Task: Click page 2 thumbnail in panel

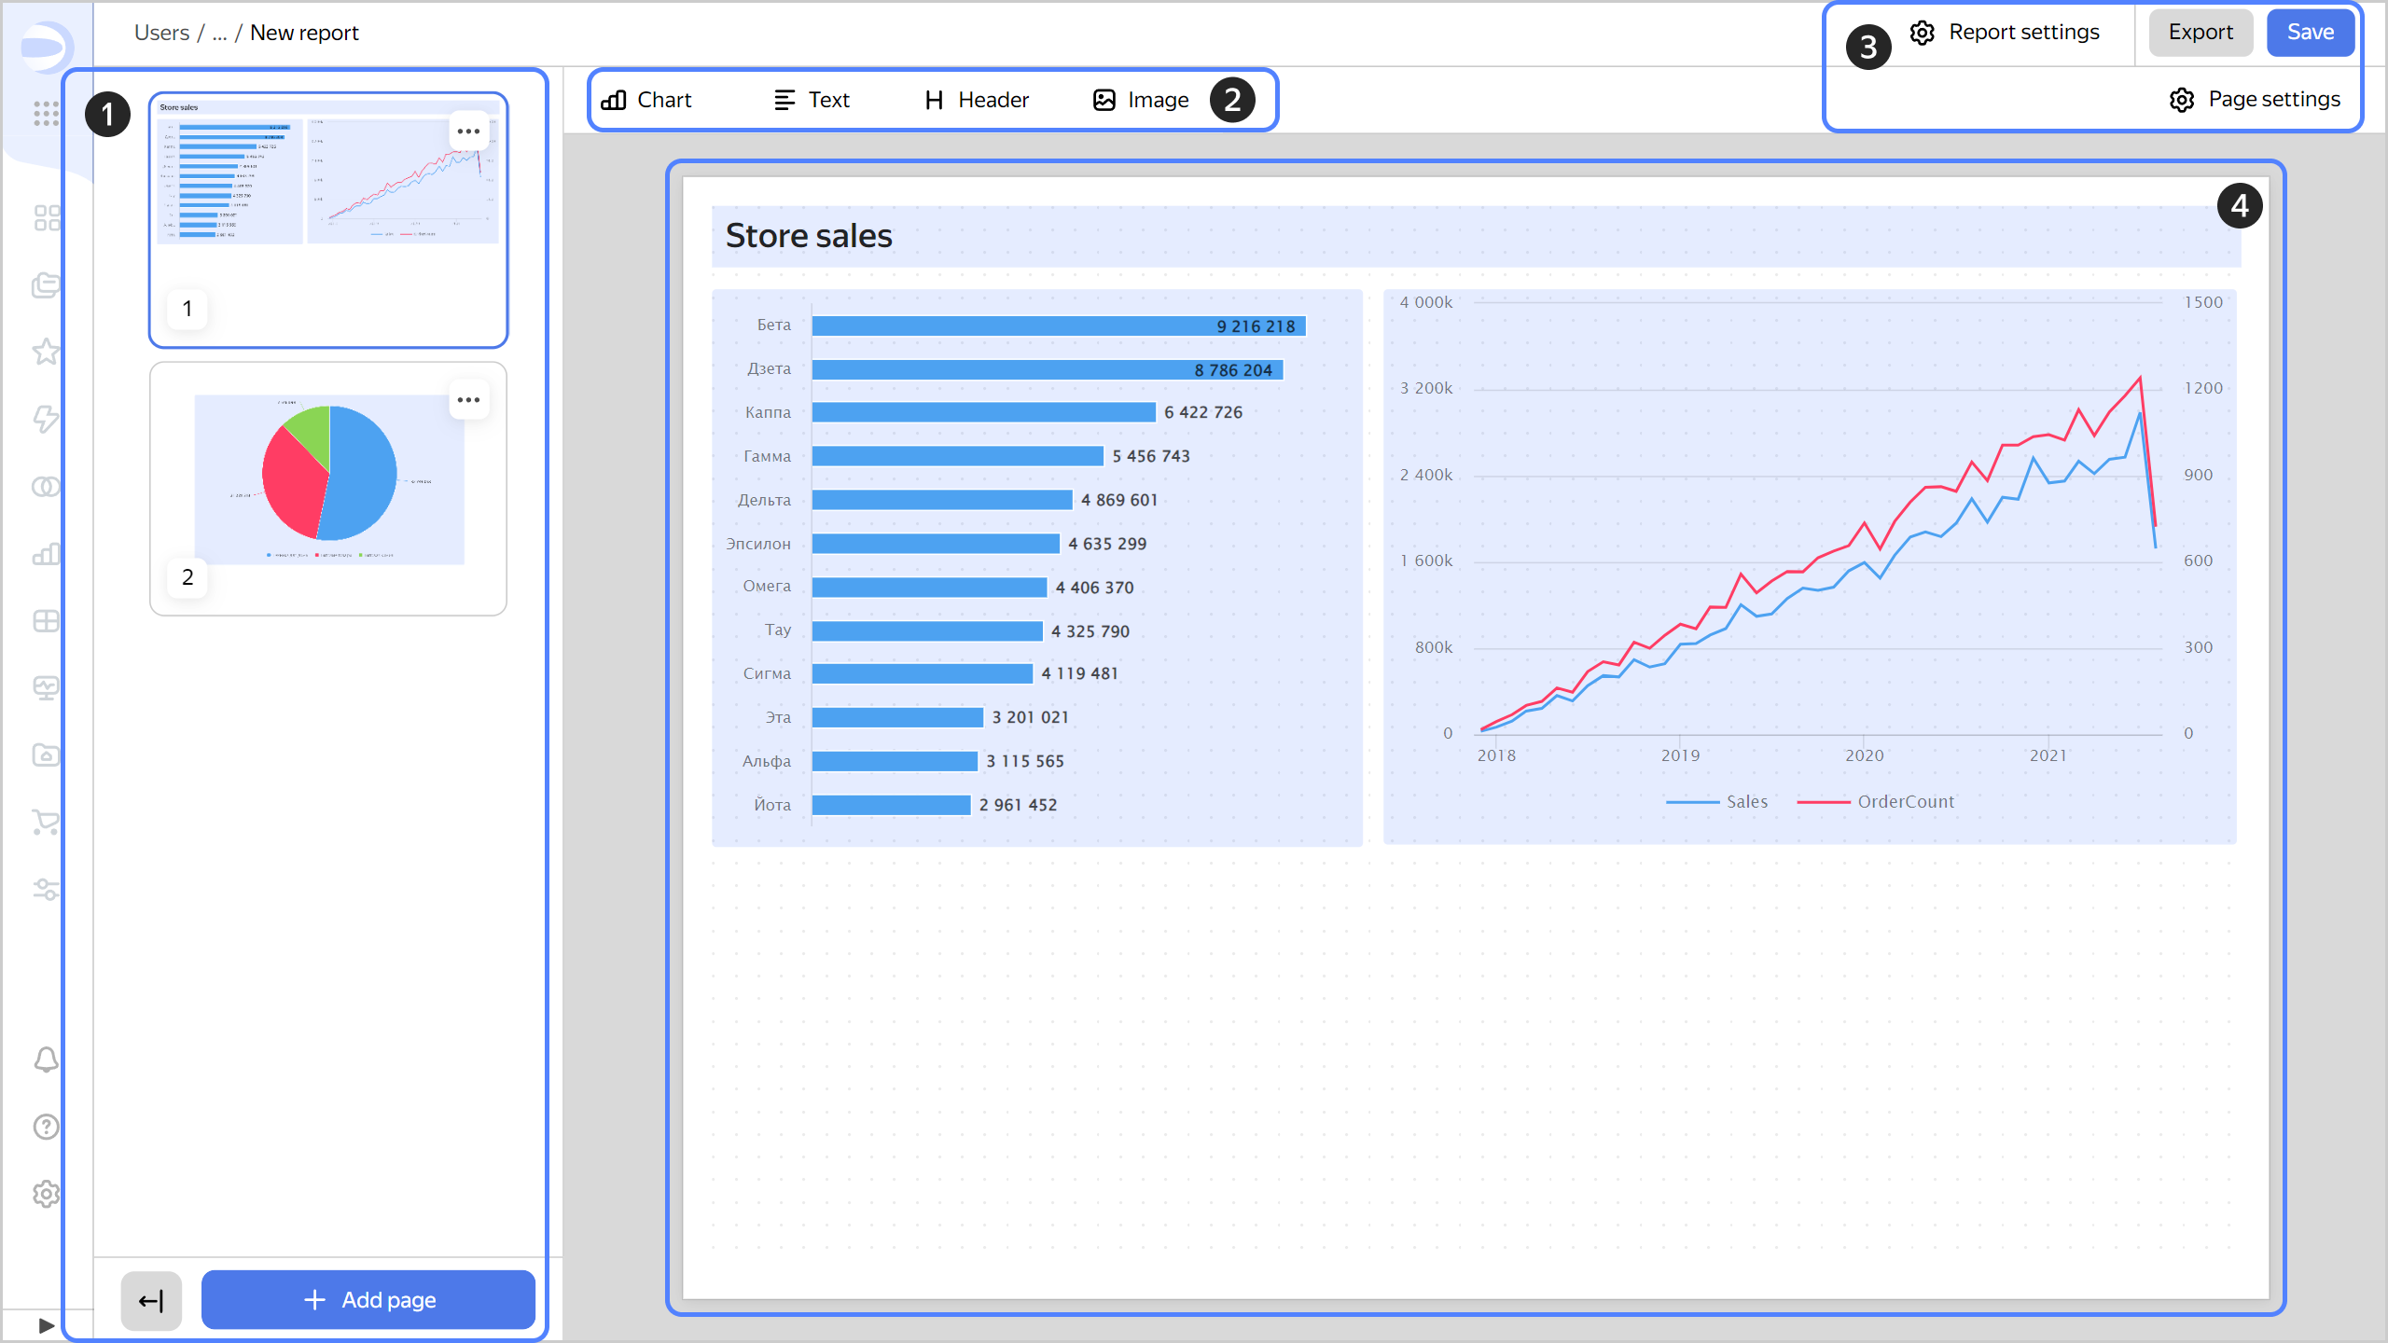Action: coord(328,485)
